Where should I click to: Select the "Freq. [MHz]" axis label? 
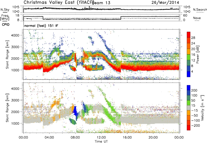[x=5, y=18]
